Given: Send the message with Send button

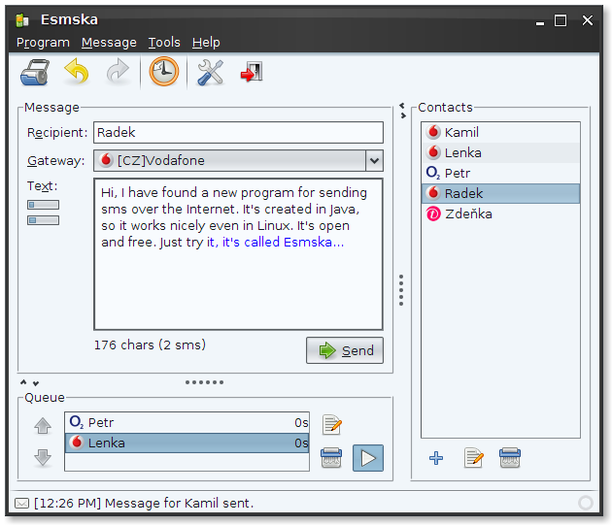Looking at the screenshot, I should 345,350.
